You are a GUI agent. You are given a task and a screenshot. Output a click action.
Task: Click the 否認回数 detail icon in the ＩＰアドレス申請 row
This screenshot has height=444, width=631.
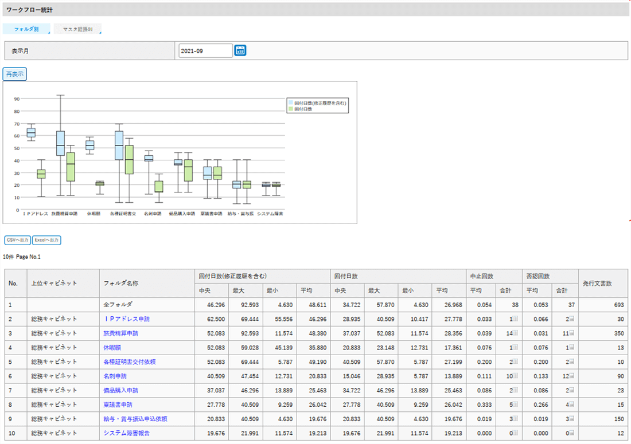[x=571, y=319]
